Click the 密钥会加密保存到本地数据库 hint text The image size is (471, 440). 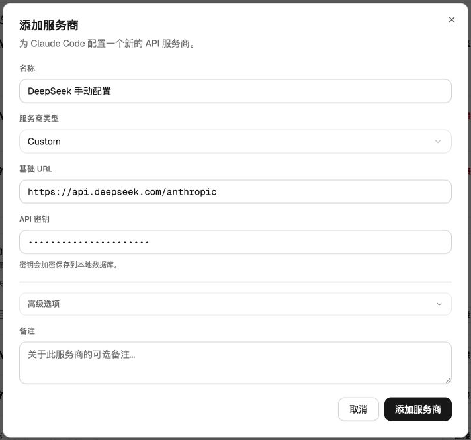(69, 265)
